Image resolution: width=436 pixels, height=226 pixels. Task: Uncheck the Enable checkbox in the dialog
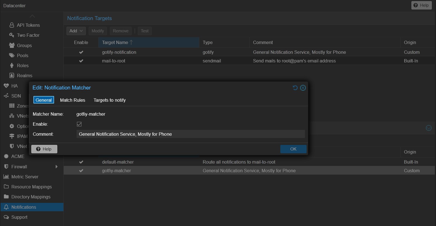click(79, 124)
